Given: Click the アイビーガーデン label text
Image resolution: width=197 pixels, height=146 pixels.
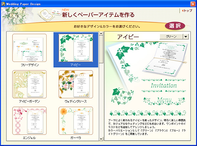Looking at the screenshot, I should tap(30, 101).
